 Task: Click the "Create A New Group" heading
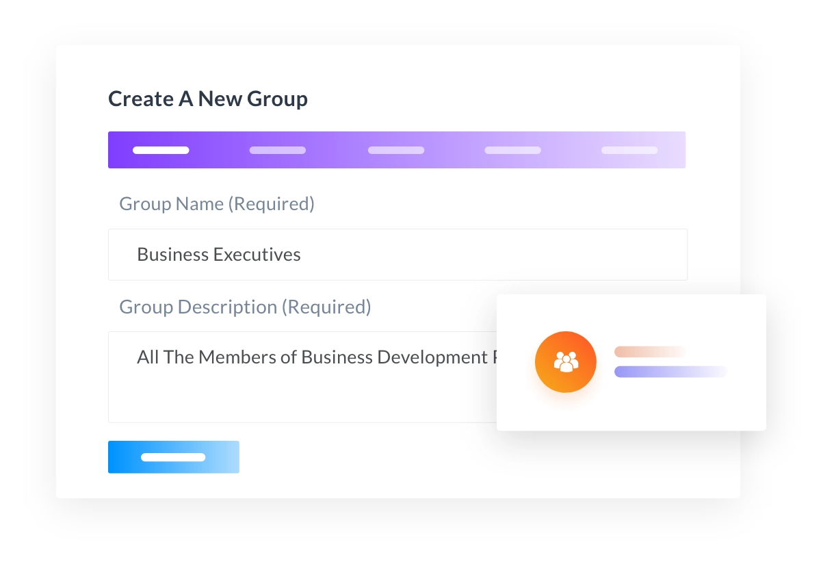pyautogui.click(x=208, y=99)
